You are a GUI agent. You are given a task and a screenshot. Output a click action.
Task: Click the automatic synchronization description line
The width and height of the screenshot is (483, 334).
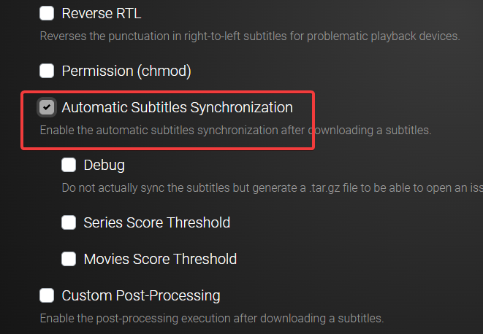tap(235, 131)
